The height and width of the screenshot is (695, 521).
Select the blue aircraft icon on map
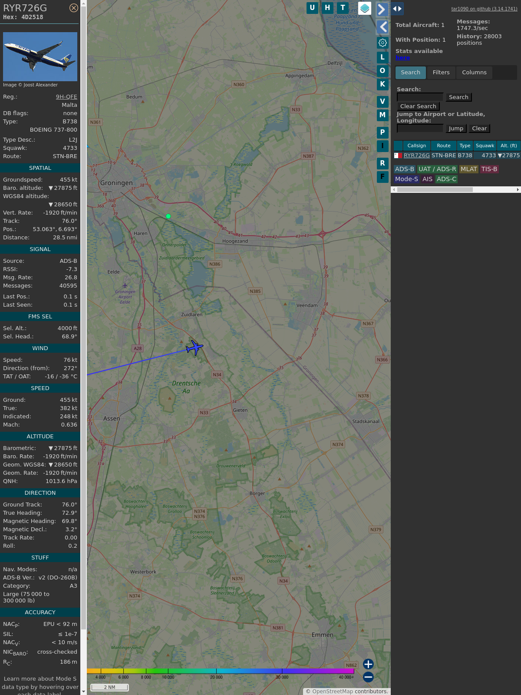click(x=195, y=347)
